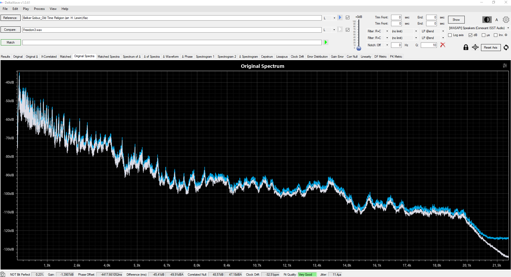Enable the Log axis checkbox
The image size is (511, 277).
point(450,35)
